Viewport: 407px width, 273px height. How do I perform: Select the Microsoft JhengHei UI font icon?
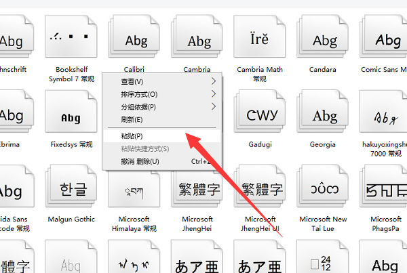click(260, 186)
